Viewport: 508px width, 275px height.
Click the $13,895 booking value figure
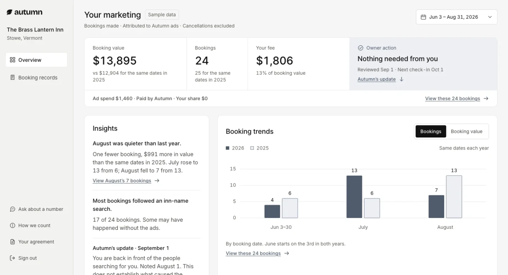pos(115,61)
